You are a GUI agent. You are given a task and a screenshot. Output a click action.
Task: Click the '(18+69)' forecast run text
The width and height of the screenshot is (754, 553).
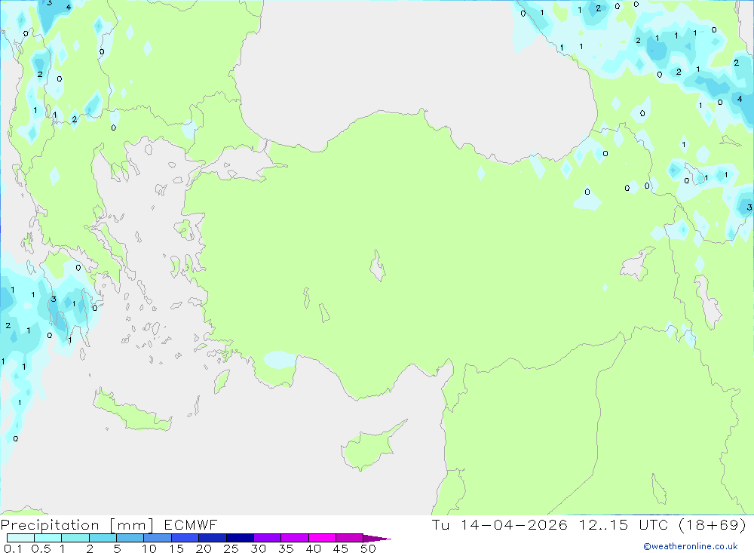(x=713, y=524)
